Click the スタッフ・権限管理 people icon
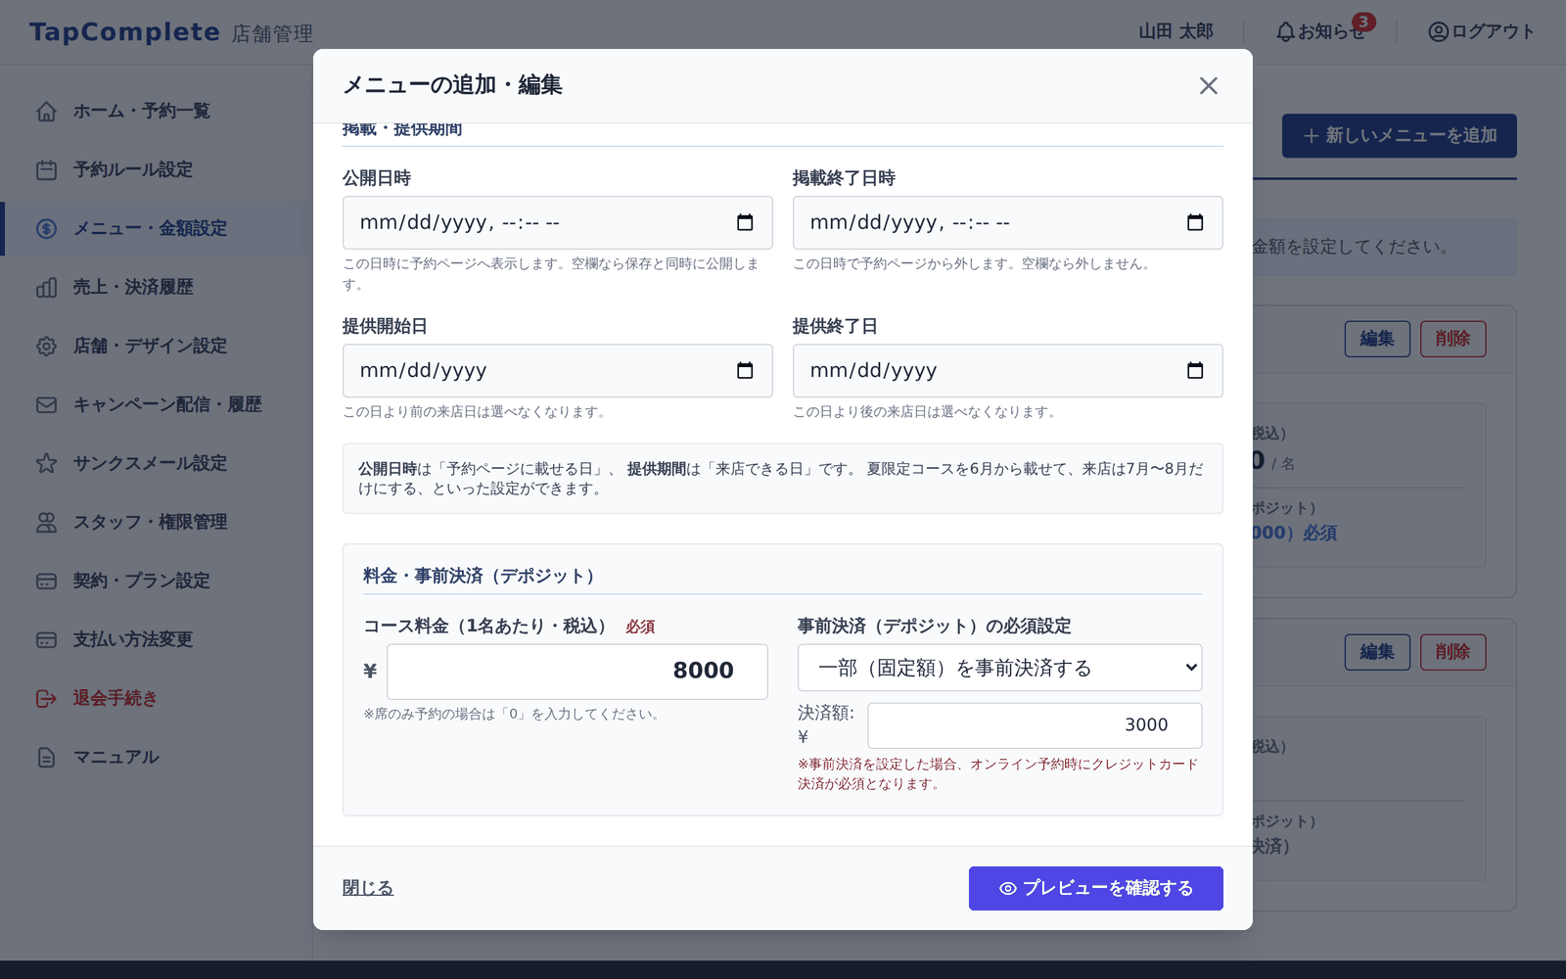Viewport: 1566px width, 979px height. coord(46,522)
